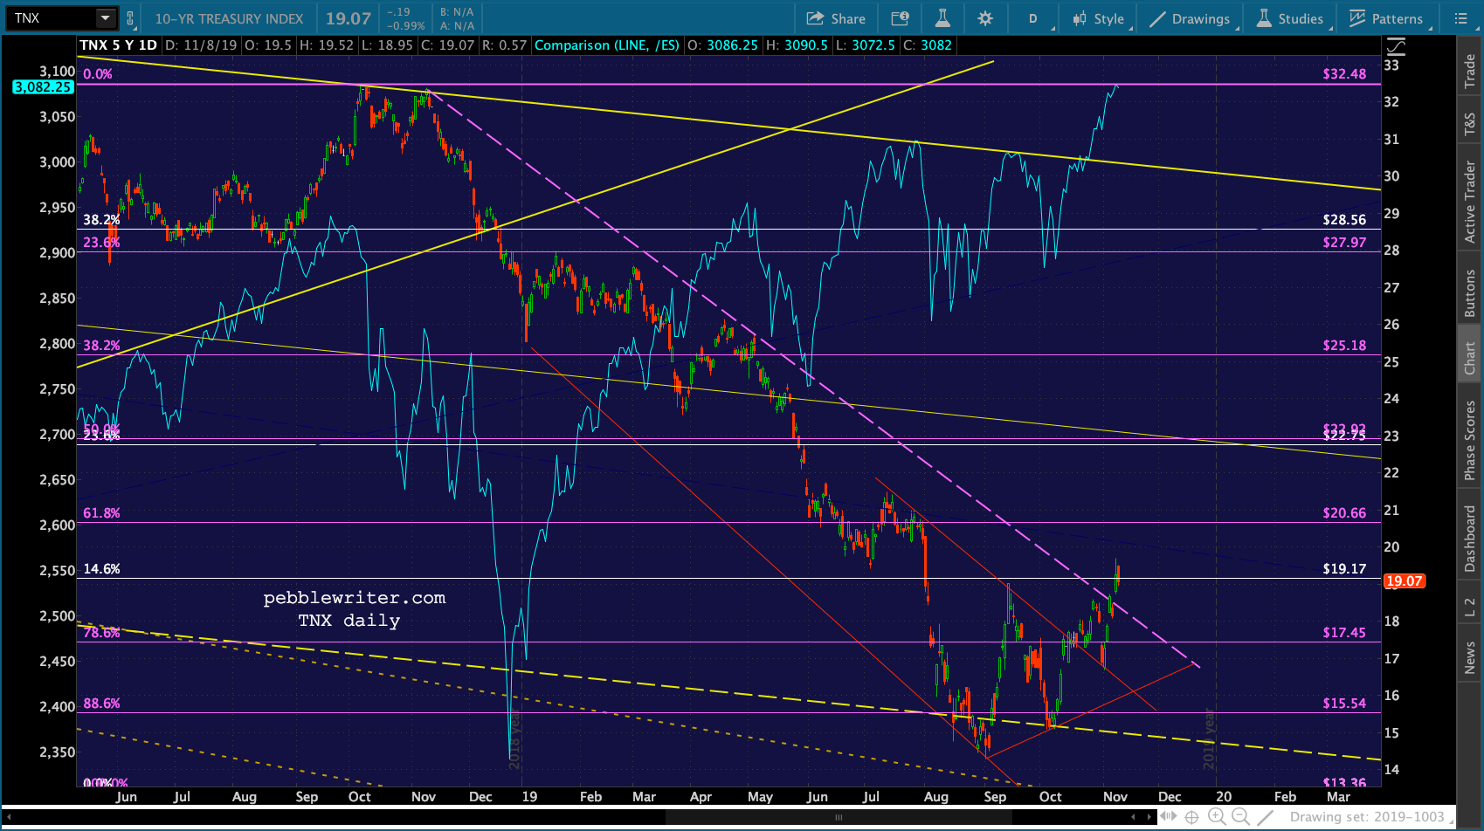Click the 78.6% retracement label
Image resolution: width=1484 pixels, height=831 pixels.
[101, 632]
